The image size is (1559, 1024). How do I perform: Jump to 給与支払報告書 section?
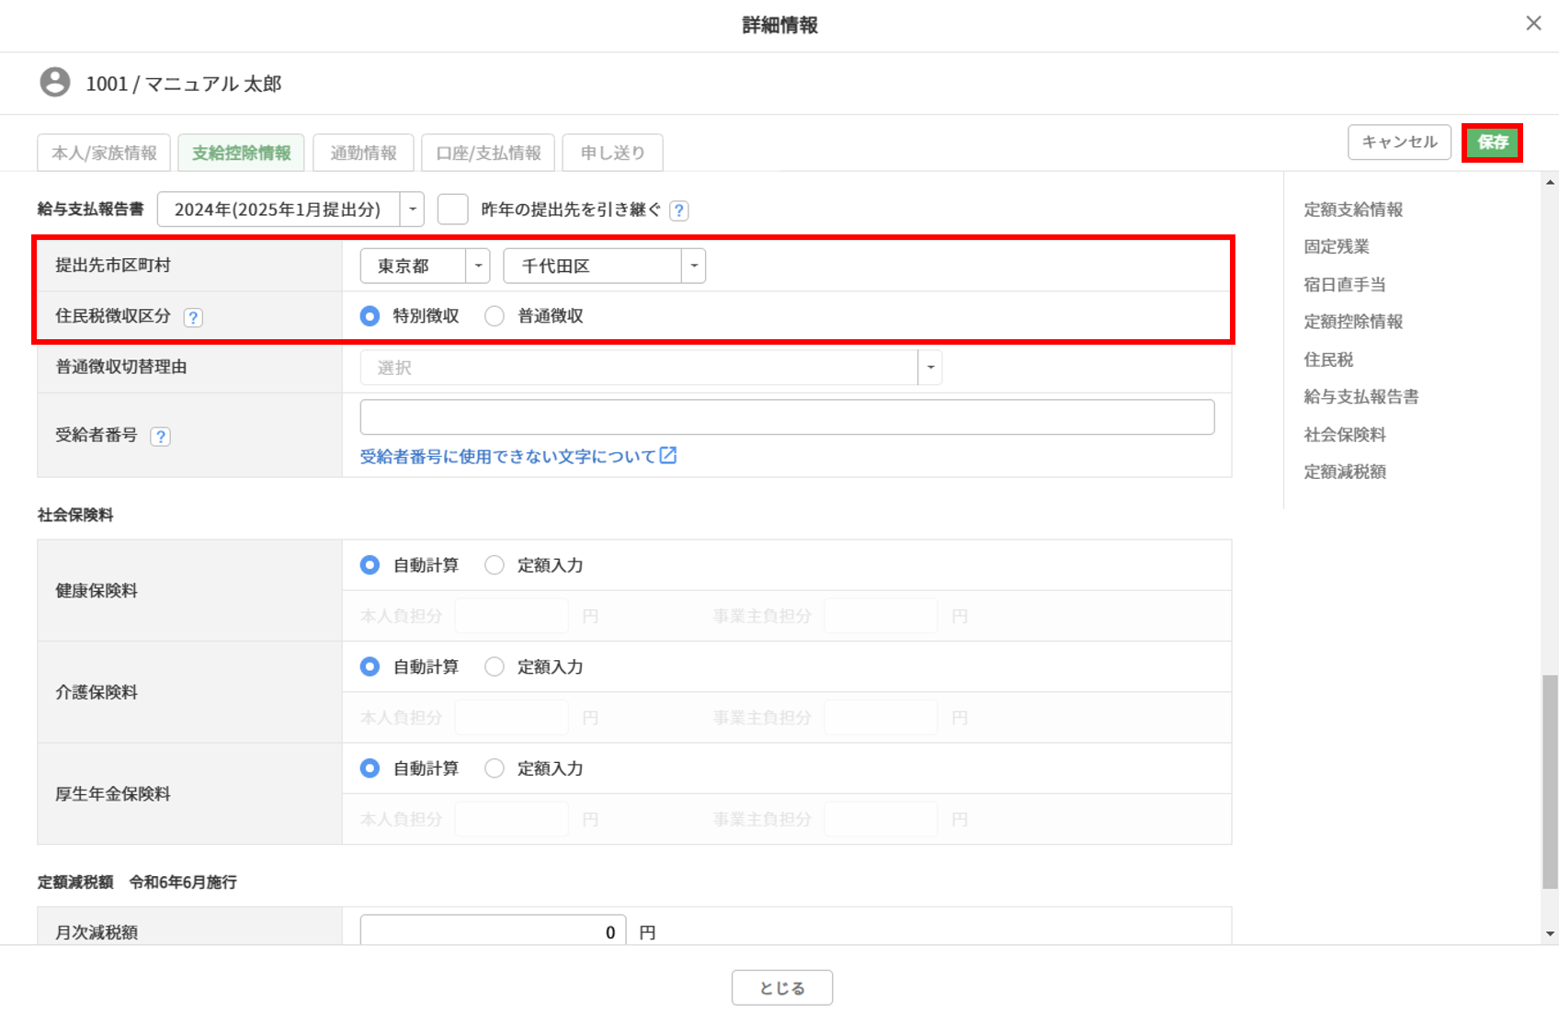click(x=1361, y=397)
